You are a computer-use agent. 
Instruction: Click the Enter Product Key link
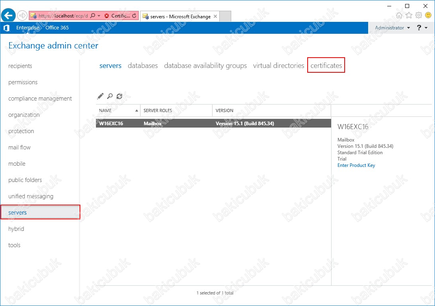tap(356, 165)
